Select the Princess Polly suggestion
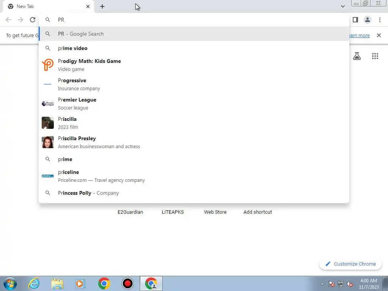This screenshot has height=291, width=388. pyautogui.click(x=194, y=193)
